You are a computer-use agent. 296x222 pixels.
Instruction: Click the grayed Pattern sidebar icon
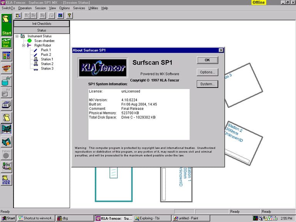pyautogui.click(x=7, y=155)
